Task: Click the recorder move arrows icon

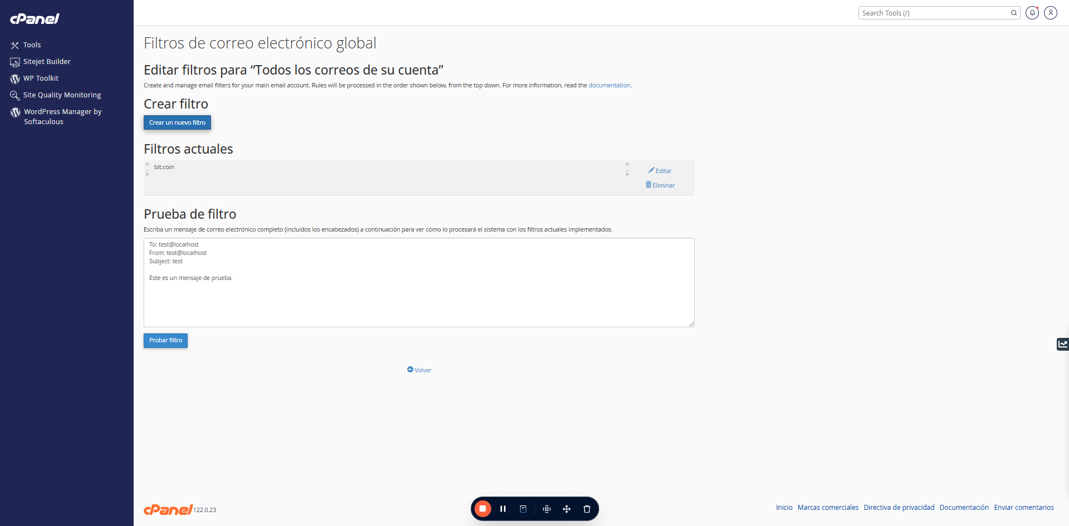Action: [567, 509]
